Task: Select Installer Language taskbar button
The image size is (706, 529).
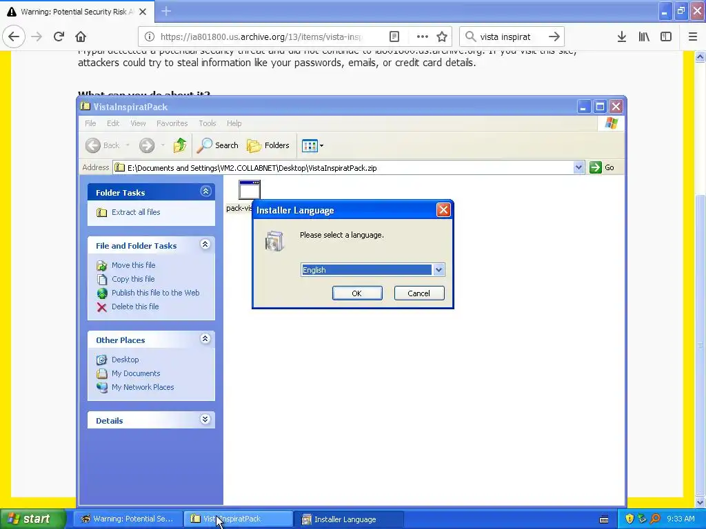Action: point(349,519)
